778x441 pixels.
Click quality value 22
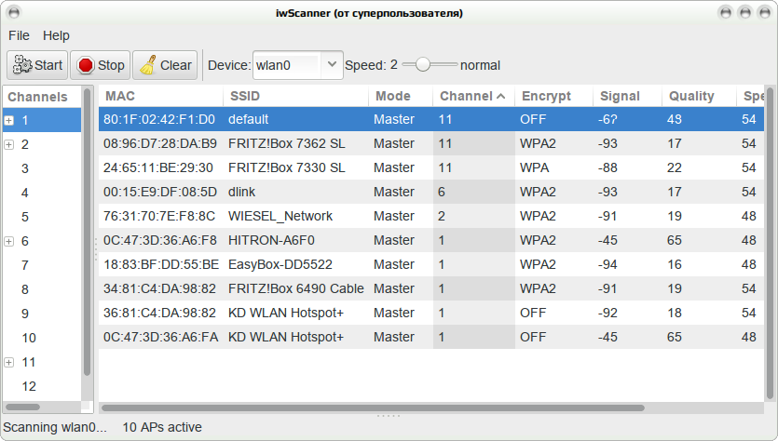coord(674,168)
